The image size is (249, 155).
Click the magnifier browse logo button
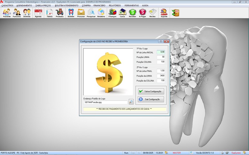pos(131,102)
